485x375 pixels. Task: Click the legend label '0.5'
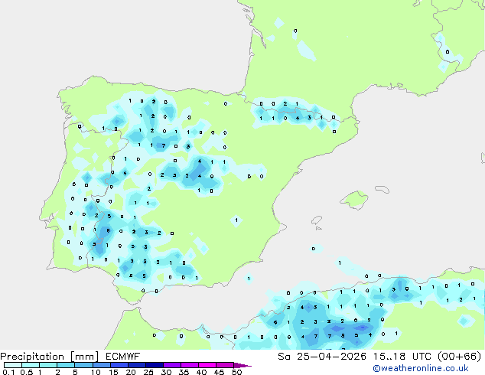pyautogui.click(x=26, y=372)
